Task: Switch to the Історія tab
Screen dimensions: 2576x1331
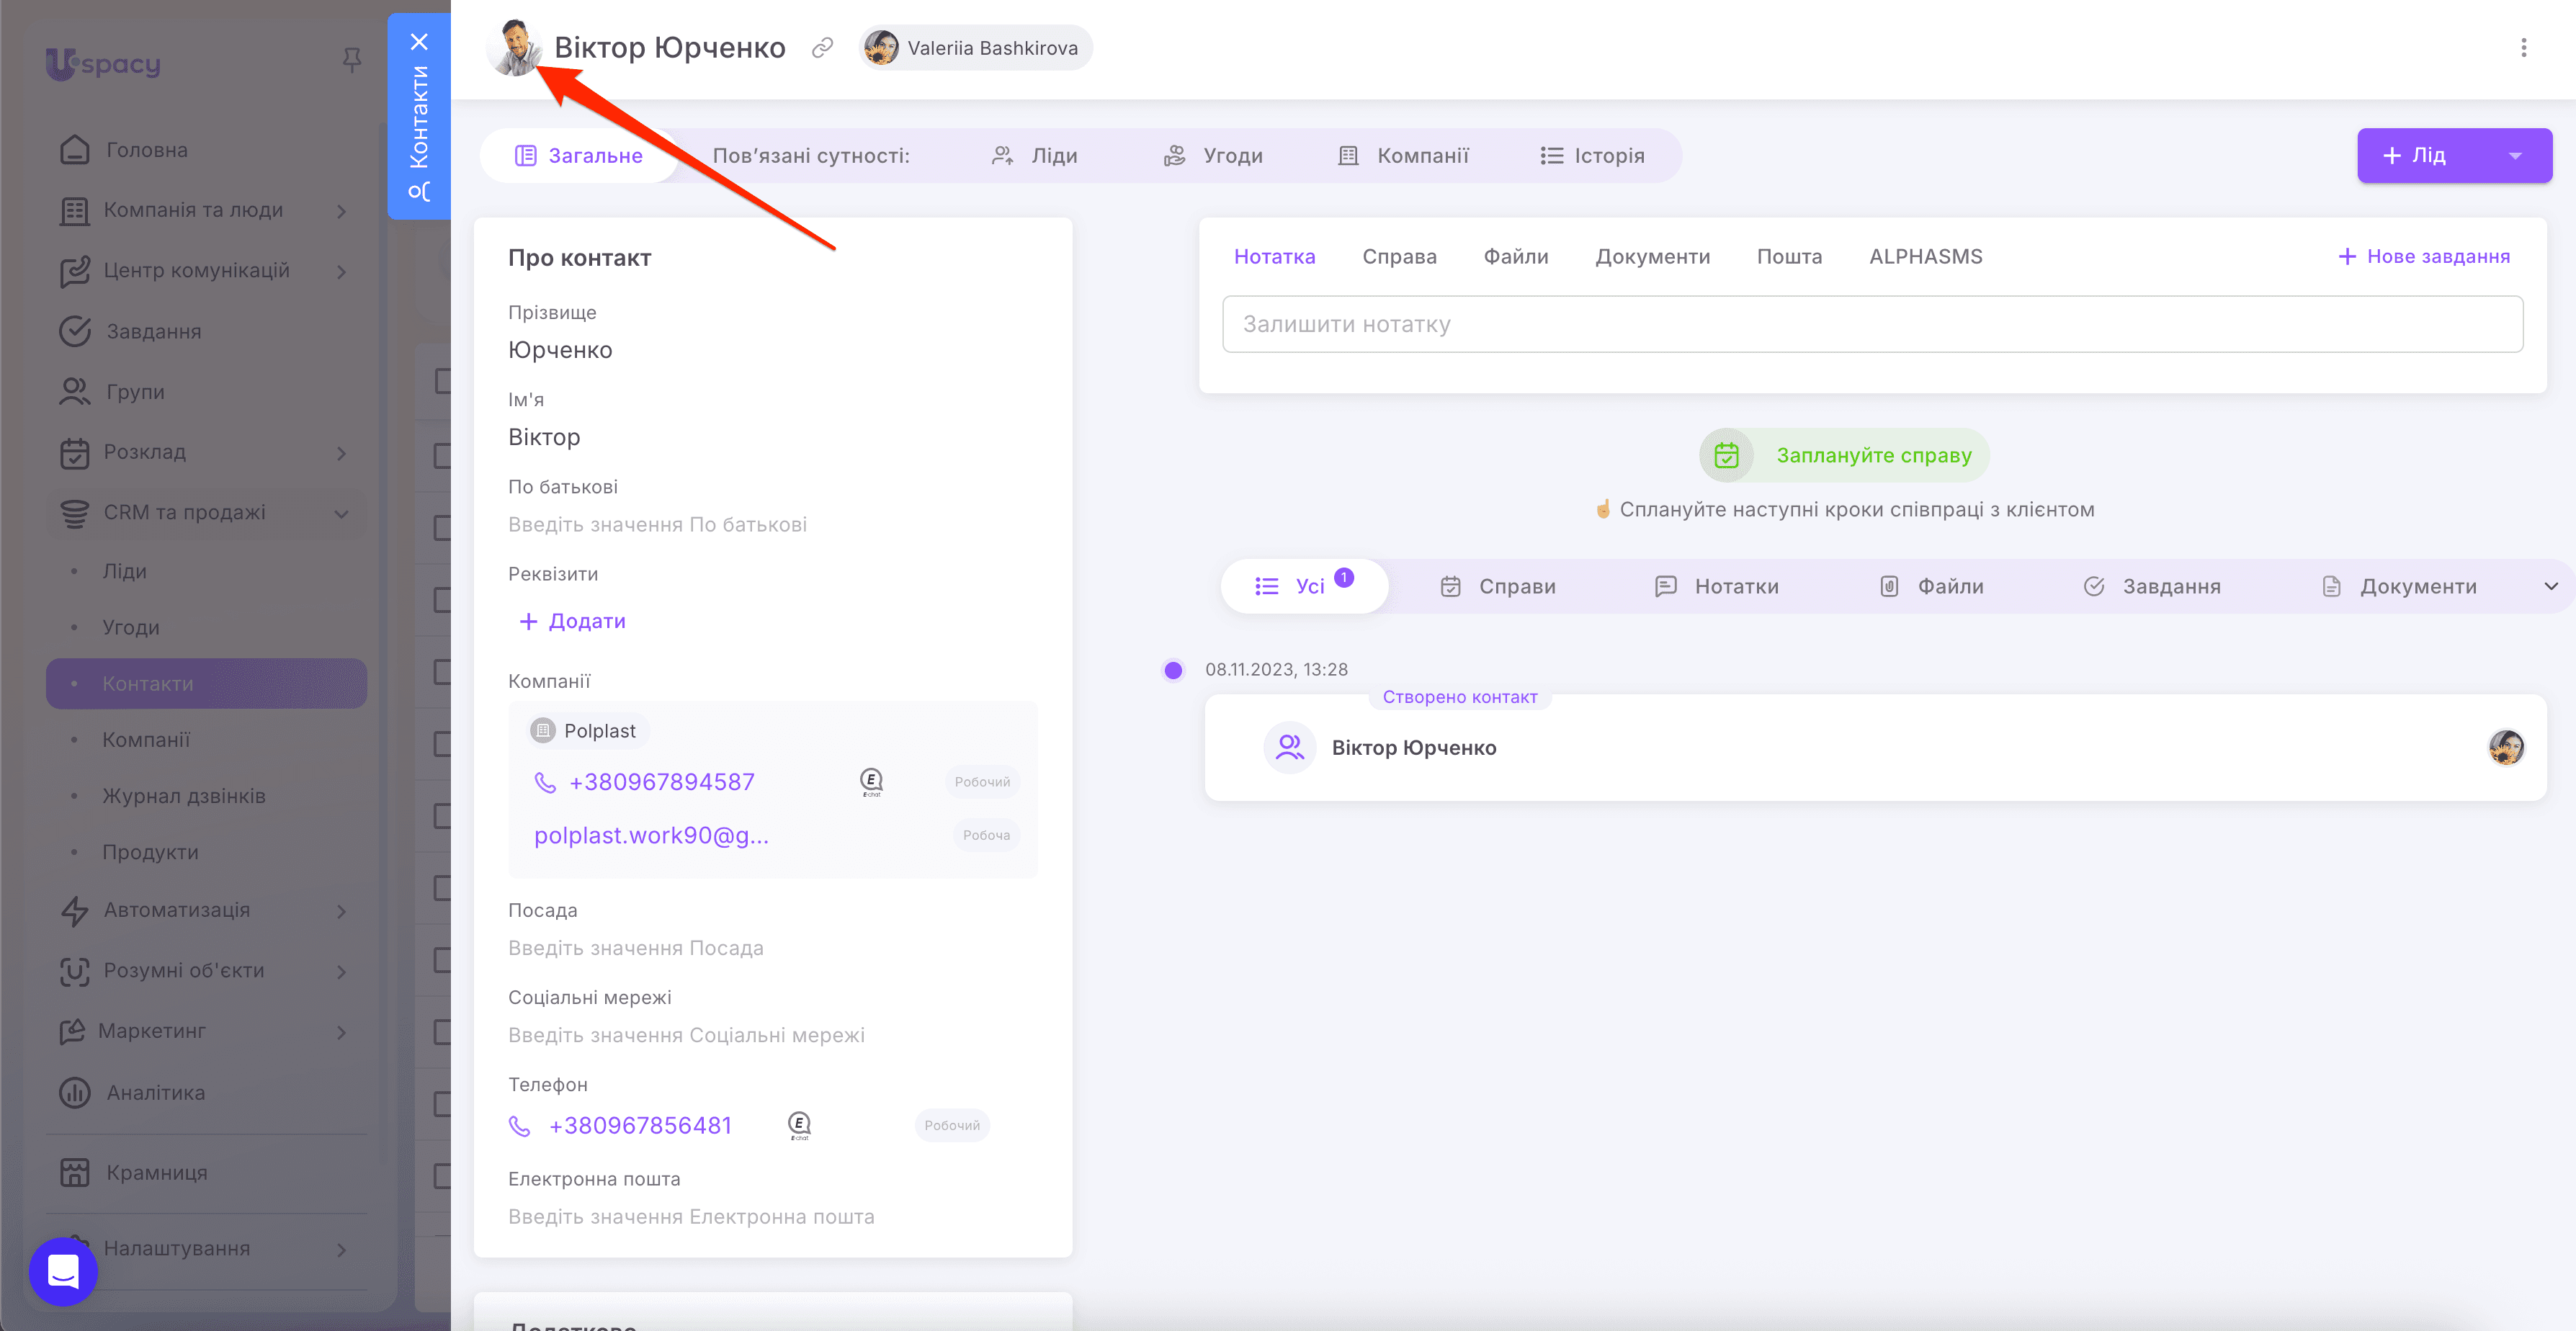Action: [x=1592, y=156]
